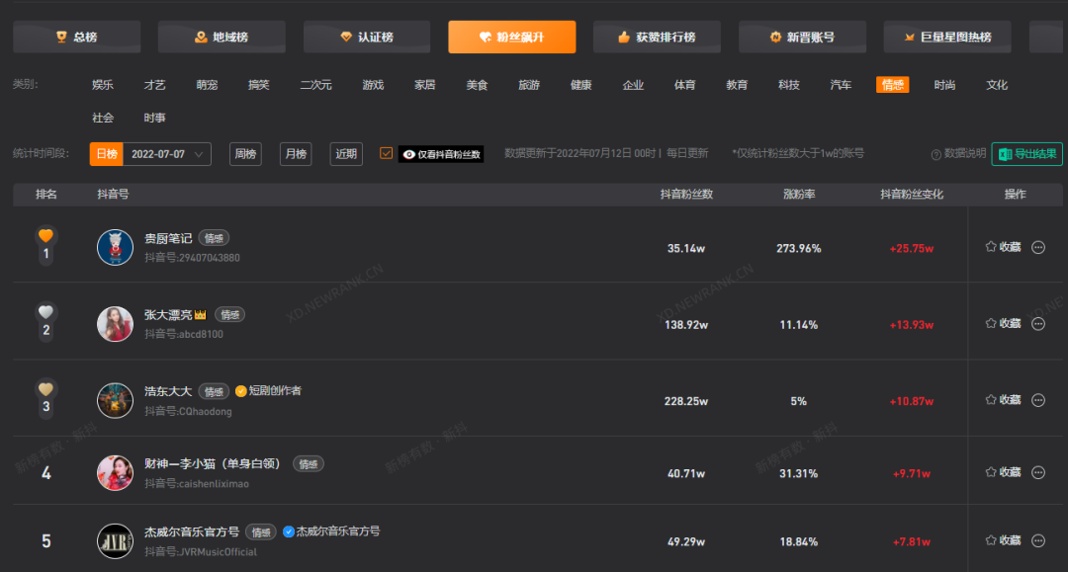Filter by 家居 category

(x=425, y=85)
